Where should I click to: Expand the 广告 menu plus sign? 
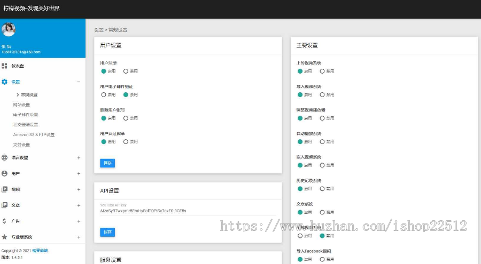click(79, 221)
